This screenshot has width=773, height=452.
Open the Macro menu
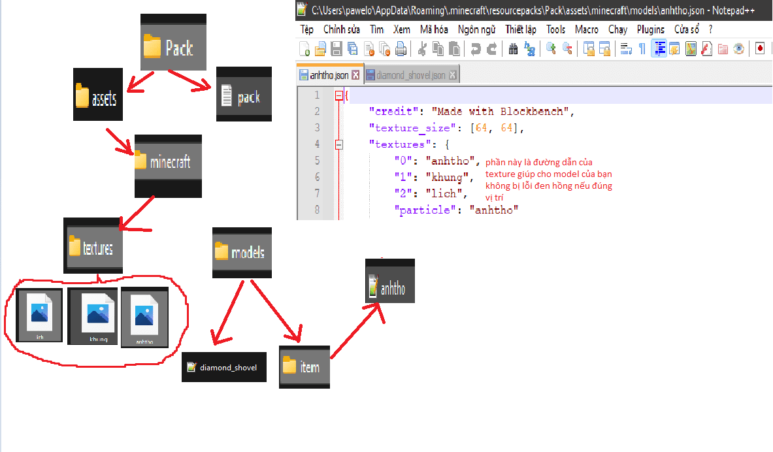pyautogui.click(x=587, y=29)
